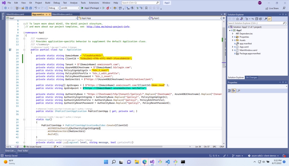Open Properties wrench icon in Solution Explorer
The height and width of the screenshot is (166, 289).
pos(266,19)
